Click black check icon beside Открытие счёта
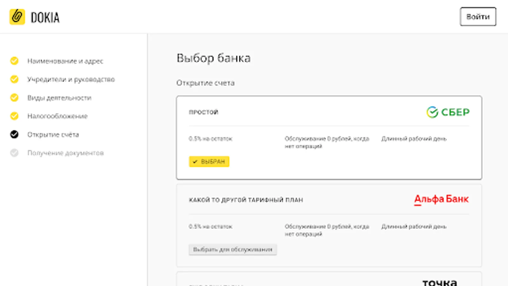The image size is (508, 286). click(x=14, y=134)
